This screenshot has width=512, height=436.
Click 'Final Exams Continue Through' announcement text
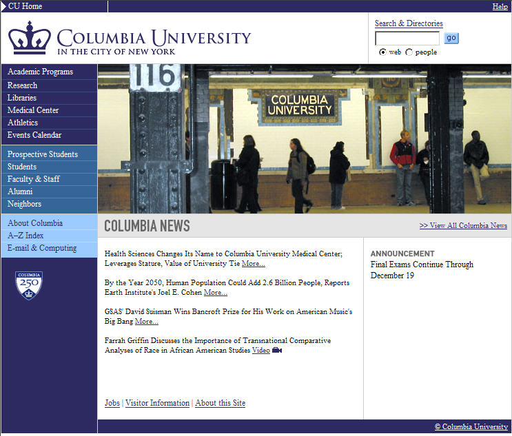click(x=422, y=264)
